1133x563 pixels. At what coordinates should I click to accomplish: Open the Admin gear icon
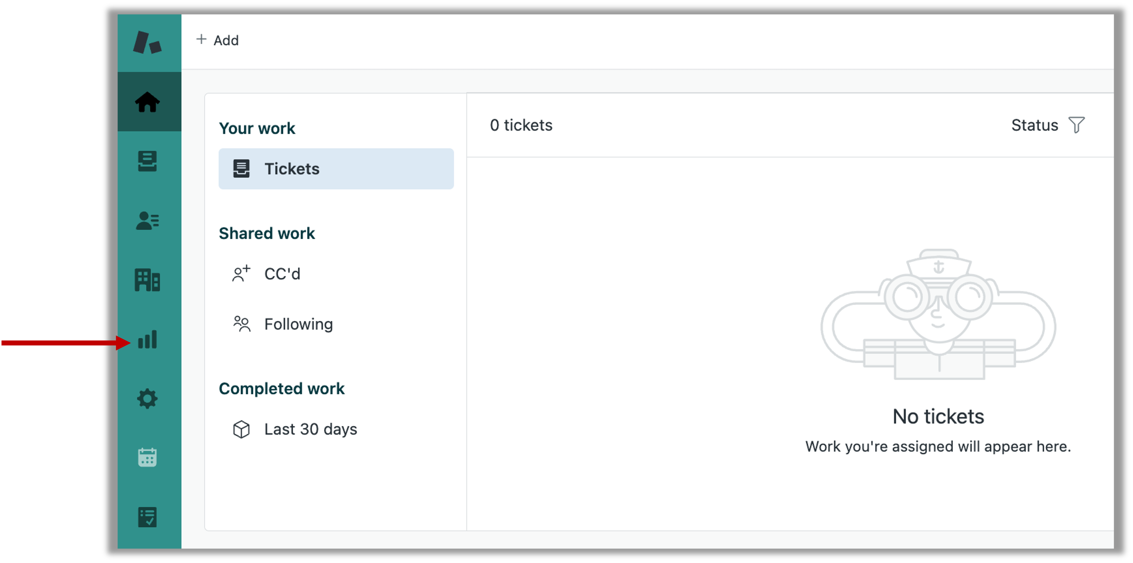147,399
